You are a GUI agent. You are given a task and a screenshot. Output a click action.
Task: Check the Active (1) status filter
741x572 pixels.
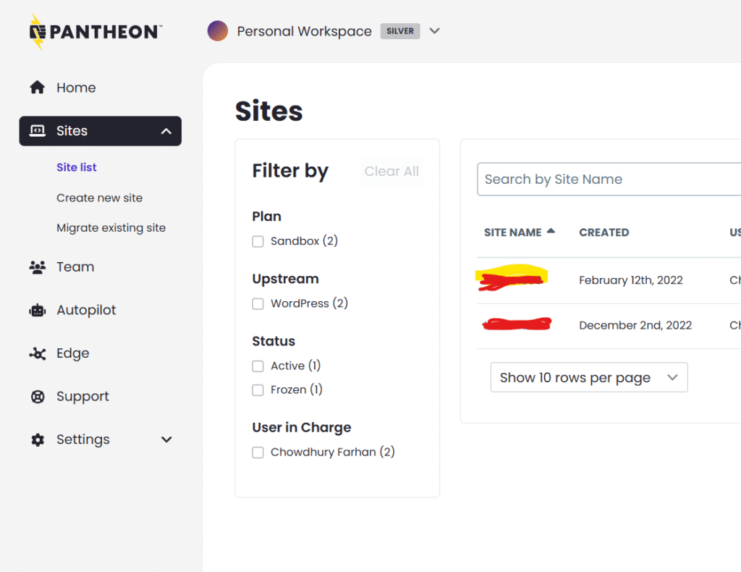[258, 366]
